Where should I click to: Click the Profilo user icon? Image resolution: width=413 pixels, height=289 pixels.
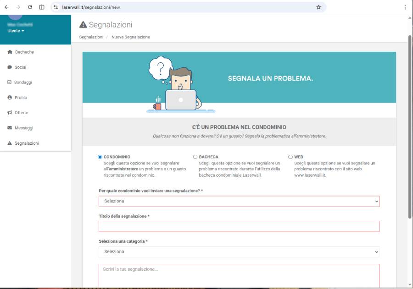pyautogui.click(x=10, y=98)
